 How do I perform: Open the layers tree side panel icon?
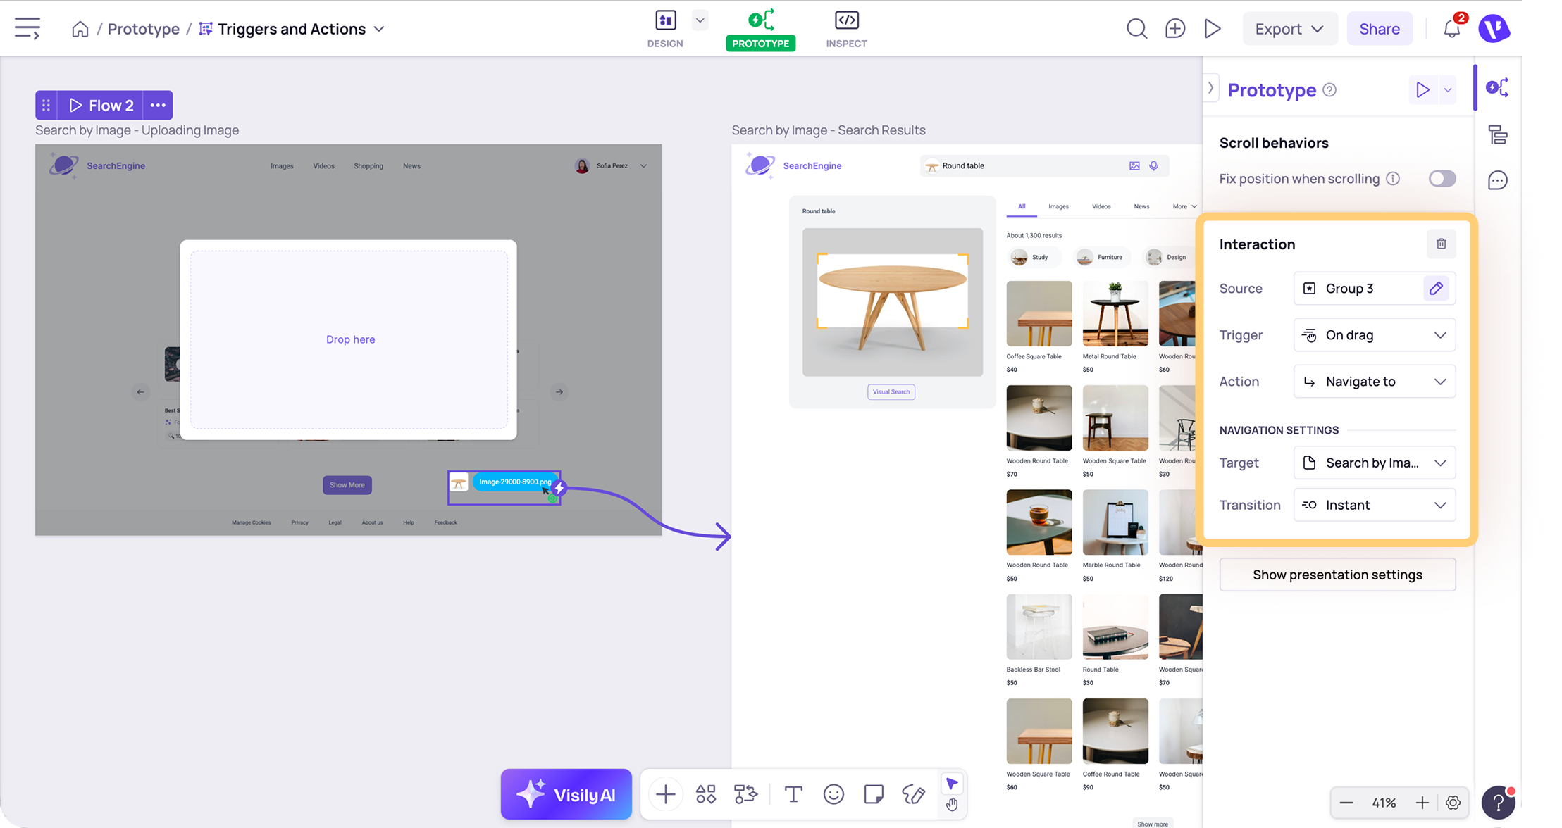click(x=1497, y=134)
